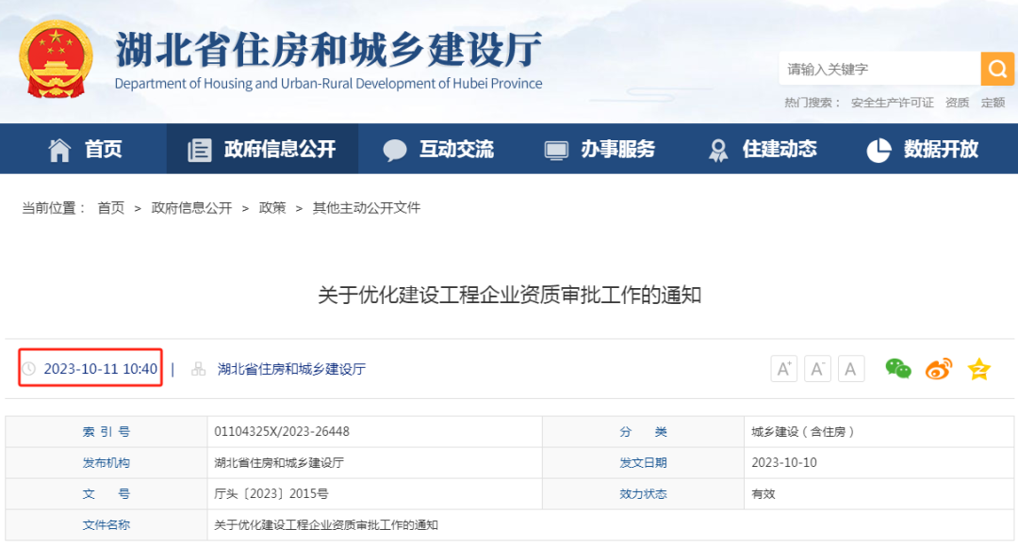Click breadcrumb link 其他主动公开文件
The image size is (1018, 545).
tap(367, 207)
